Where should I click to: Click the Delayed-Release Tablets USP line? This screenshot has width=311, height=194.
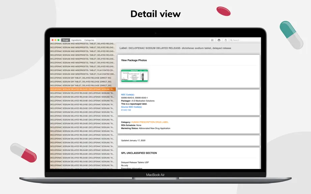pyautogui.click(x=135, y=162)
